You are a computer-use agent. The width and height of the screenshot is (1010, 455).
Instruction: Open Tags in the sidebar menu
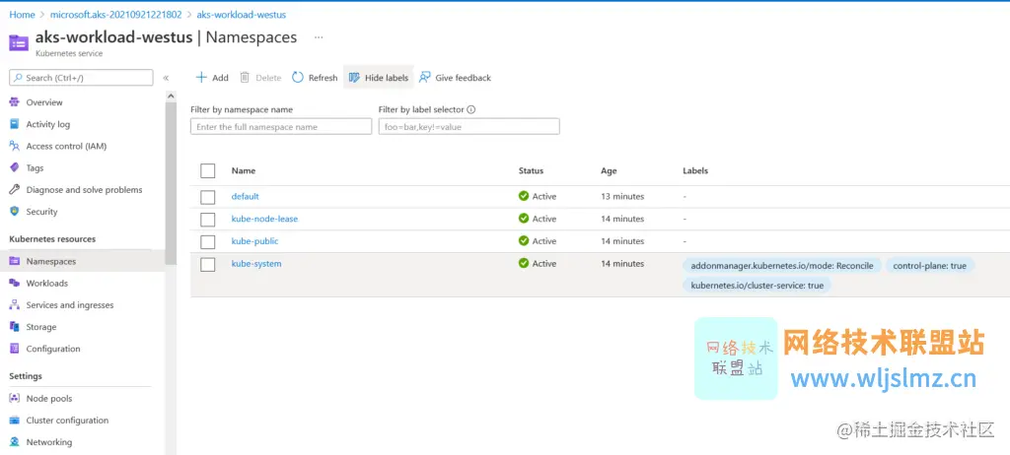coord(35,168)
